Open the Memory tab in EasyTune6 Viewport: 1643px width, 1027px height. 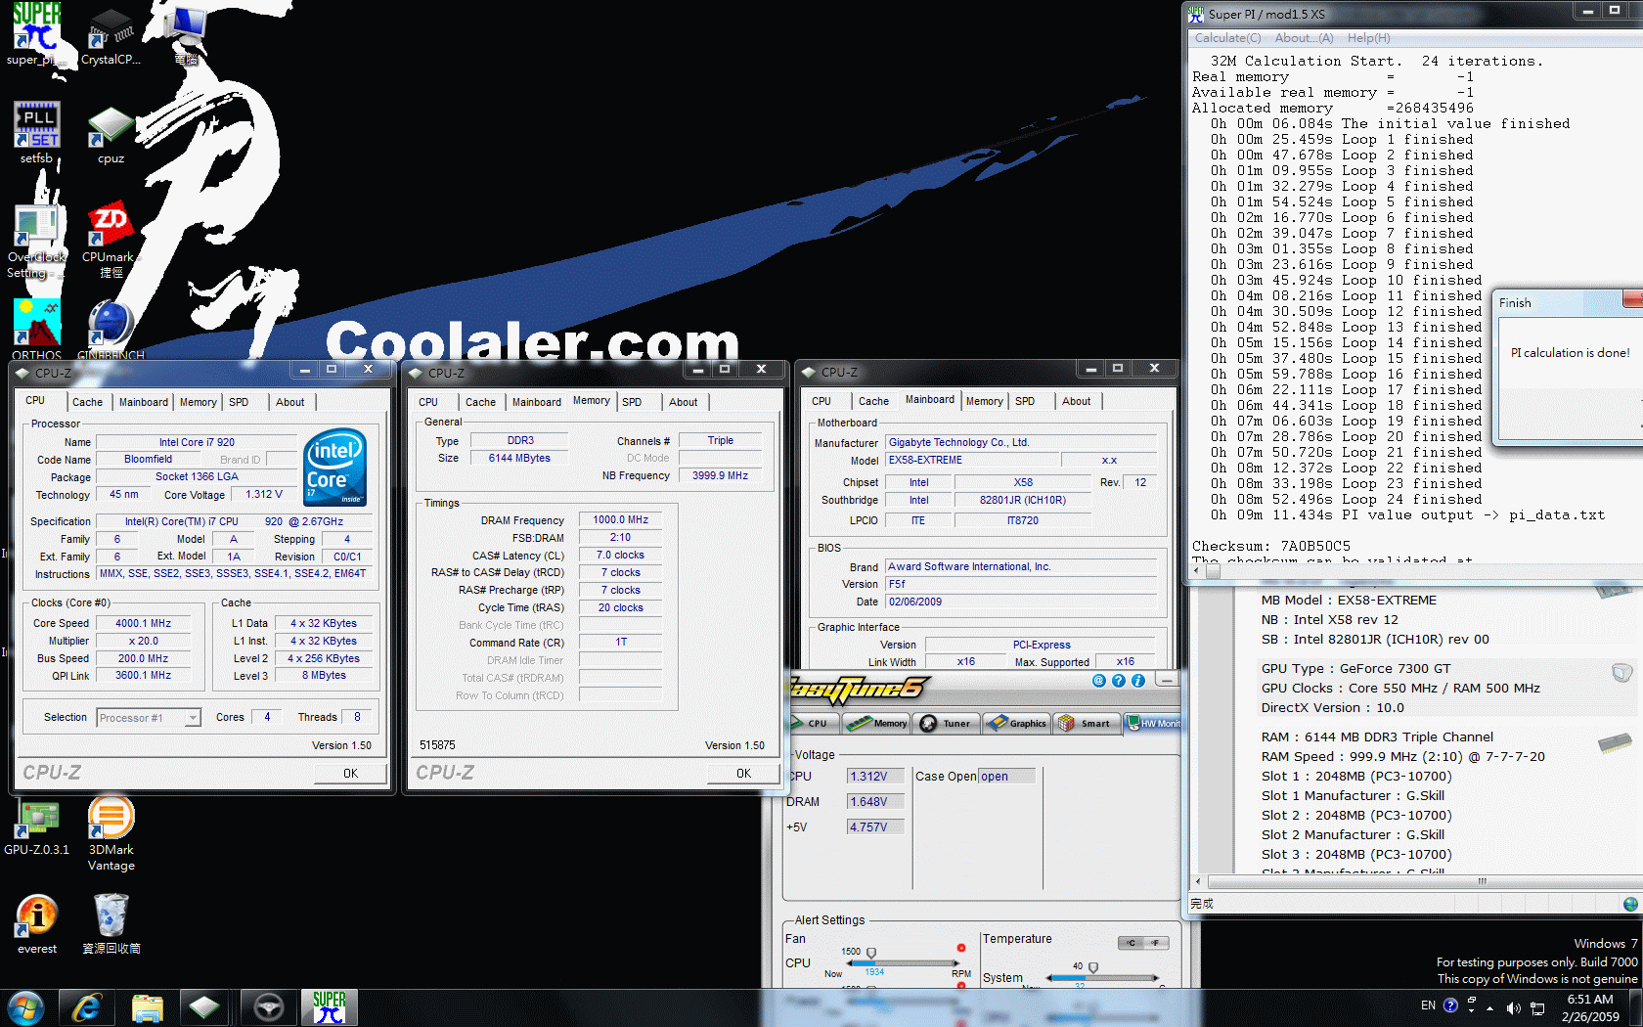[x=877, y=723]
